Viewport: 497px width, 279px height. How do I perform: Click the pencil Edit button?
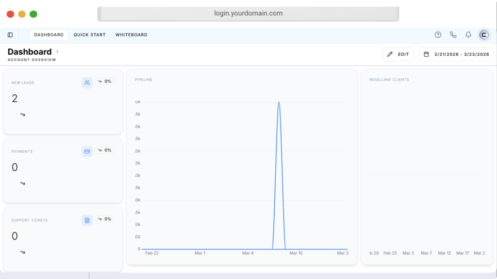[x=398, y=54]
